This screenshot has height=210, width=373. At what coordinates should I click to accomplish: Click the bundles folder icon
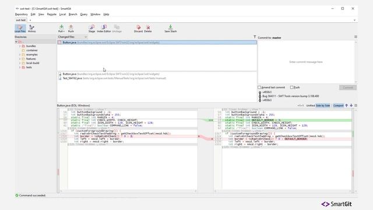23,46
